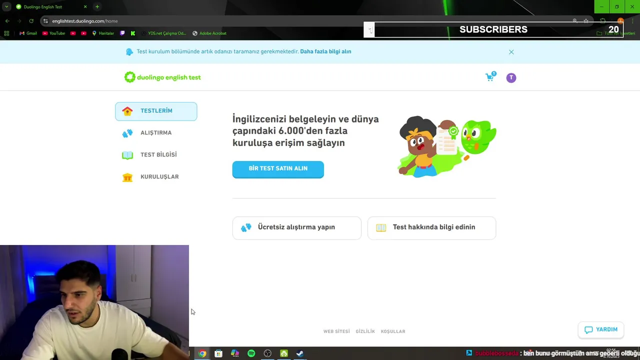
Task: Open the Chrome extensions puzzle icon
Action: [602, 21]
